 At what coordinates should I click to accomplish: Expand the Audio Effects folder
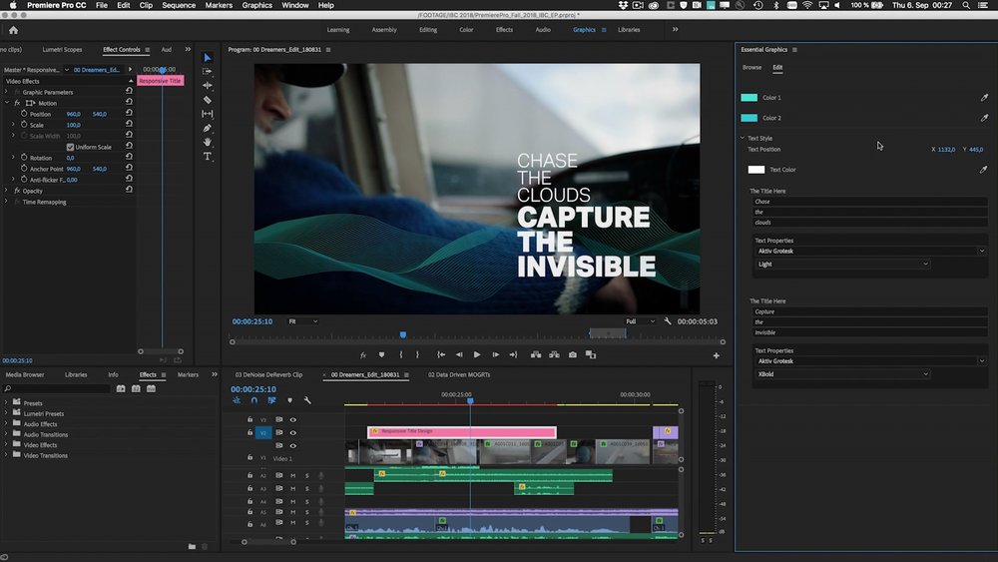[x=6, y=424]
